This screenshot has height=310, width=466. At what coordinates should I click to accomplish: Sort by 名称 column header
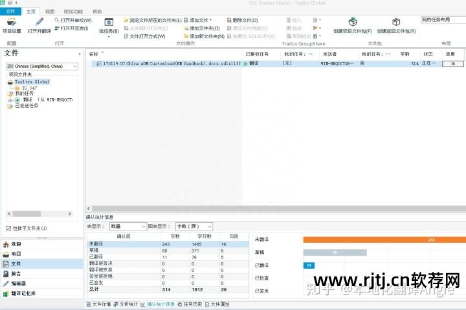click(164, 54)
